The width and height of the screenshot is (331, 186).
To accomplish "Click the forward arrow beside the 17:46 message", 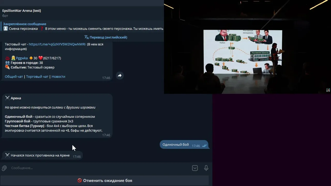I will [x=119, y=75].
